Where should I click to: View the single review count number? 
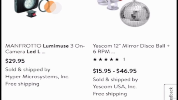[124, 59]
